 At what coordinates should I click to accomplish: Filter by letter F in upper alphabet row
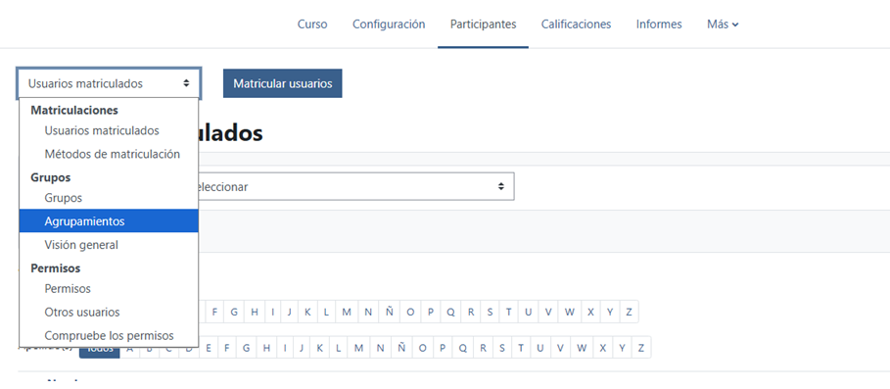(214, 312)
